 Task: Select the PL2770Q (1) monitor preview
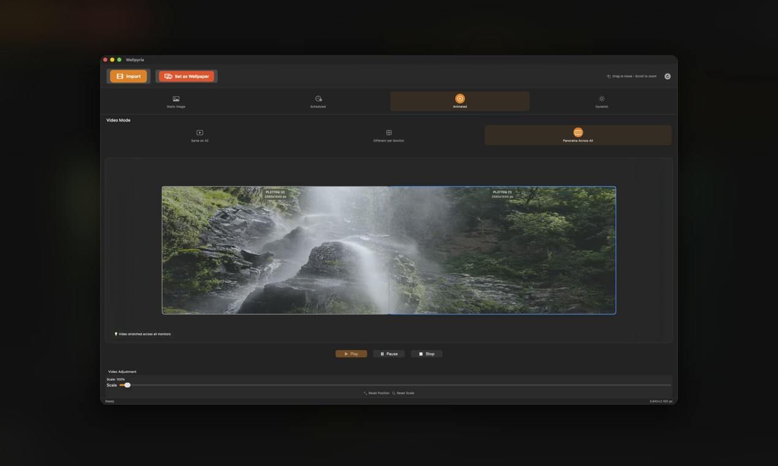pyautogui.click(x=502, y=250)
